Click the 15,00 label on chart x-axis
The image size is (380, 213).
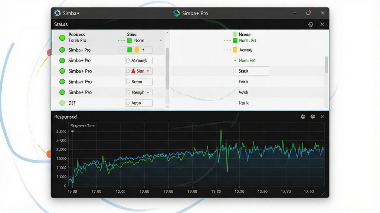(x=72, y=192)
